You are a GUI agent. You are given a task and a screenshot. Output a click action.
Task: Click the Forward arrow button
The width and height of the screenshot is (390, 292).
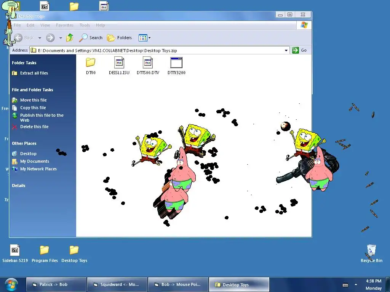(50, 38)
